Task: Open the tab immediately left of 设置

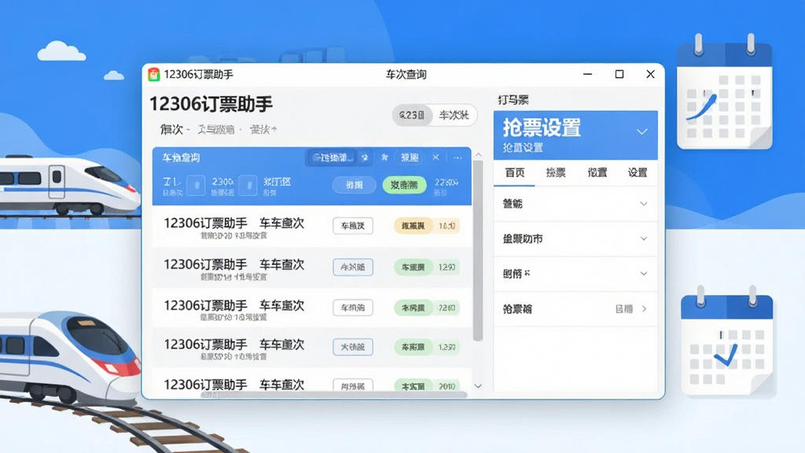Action: point(597,172)
